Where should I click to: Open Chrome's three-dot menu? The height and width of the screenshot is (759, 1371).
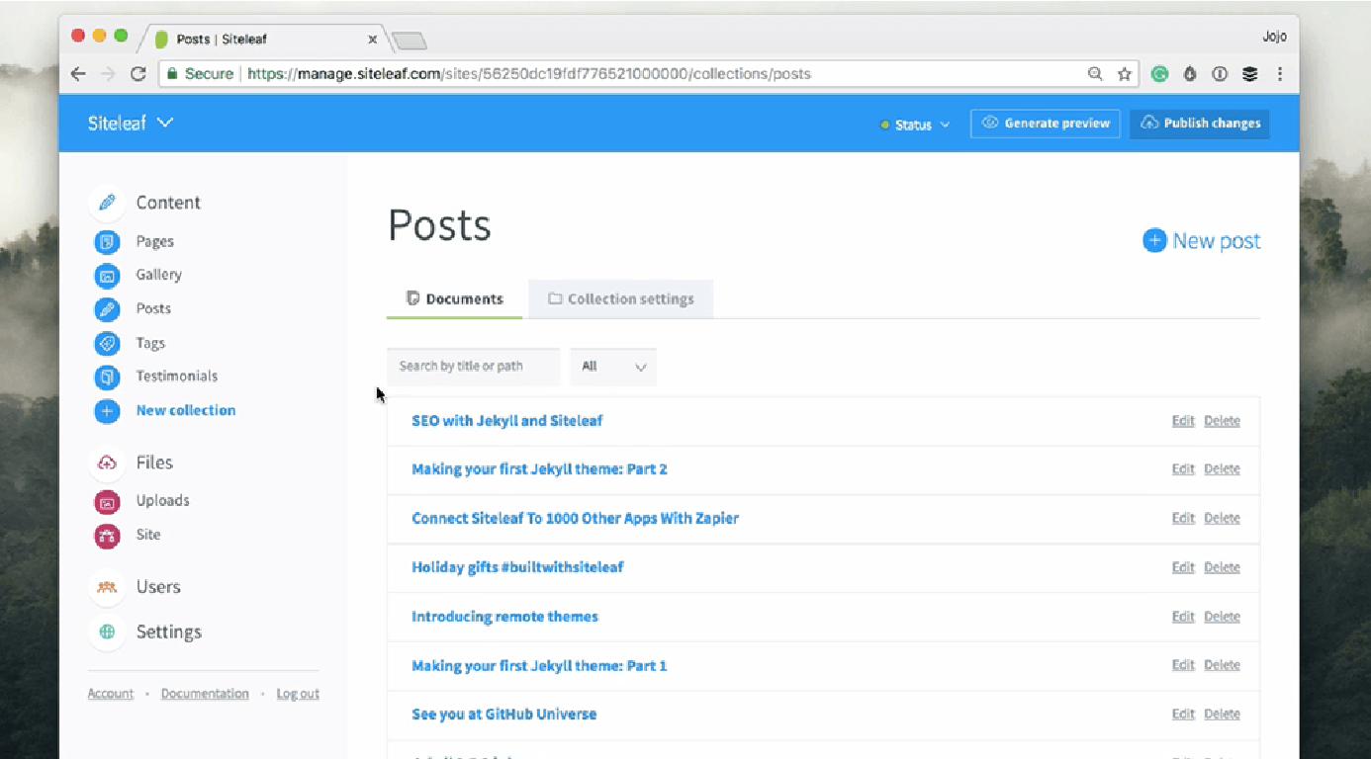1280,74
